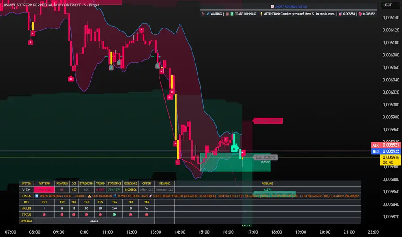
Task: Click the red Ask price label
Action: pos(386,145)
